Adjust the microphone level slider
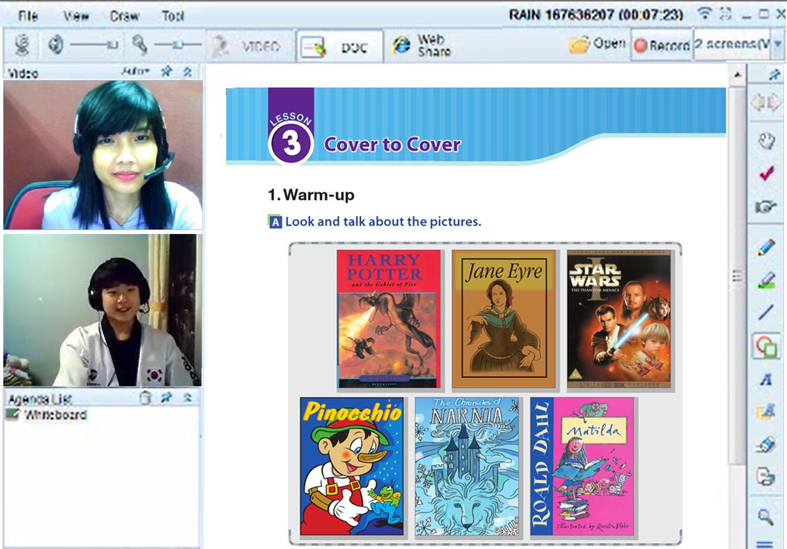This screenshot has height=549, width=787. (178, 45)
